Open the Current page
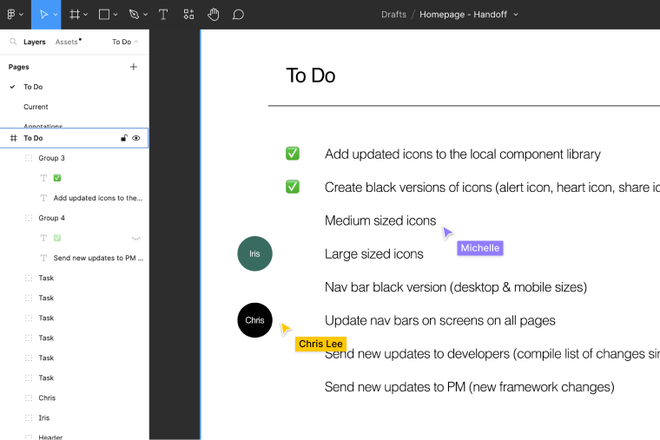 tap(36, 107)
